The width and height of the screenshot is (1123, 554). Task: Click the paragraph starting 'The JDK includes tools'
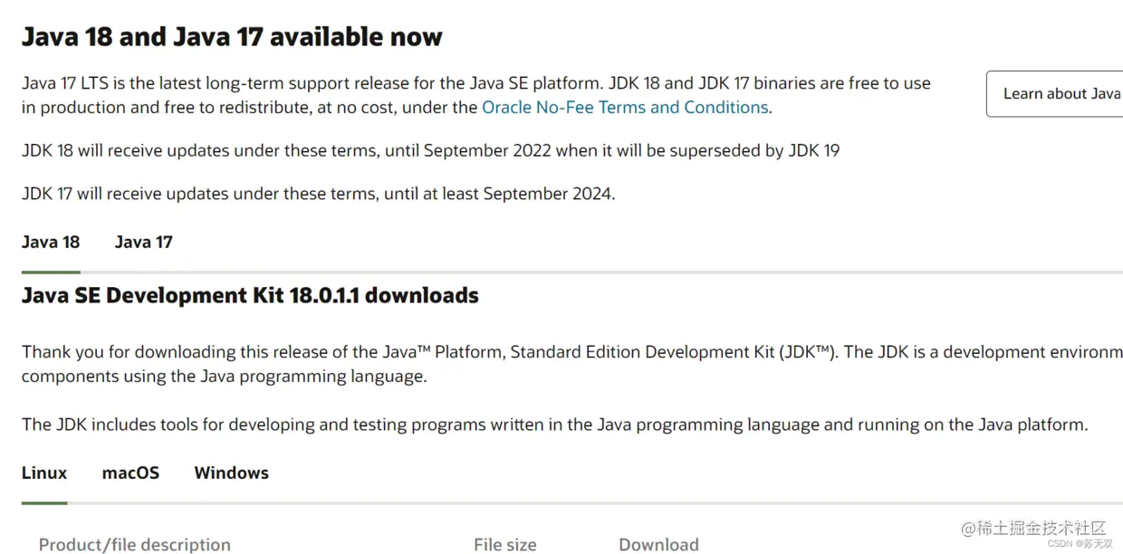(x=555, y=424)
